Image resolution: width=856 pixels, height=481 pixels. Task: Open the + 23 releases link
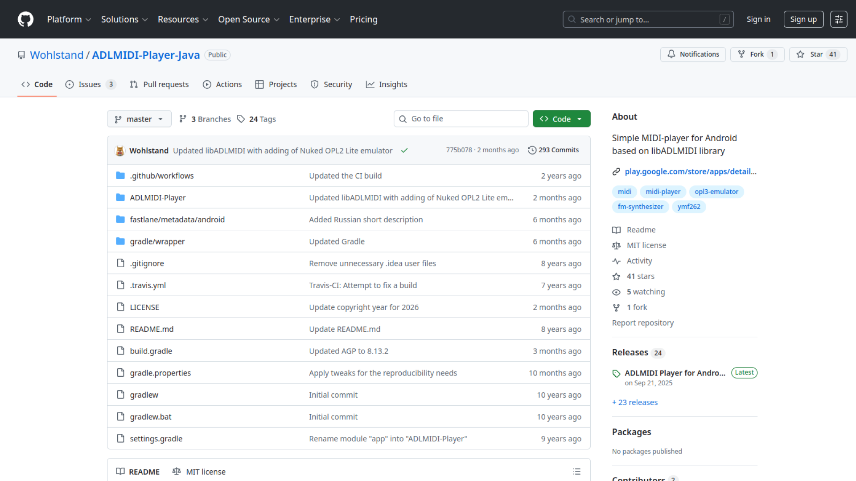click(635, 402)
